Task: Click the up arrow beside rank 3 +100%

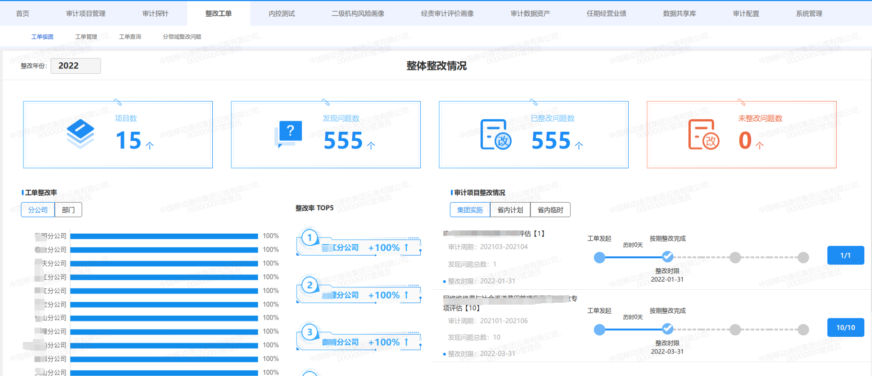Action: [406, 342]
